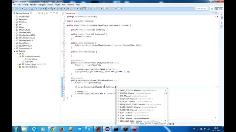Choose BAKED_POTATO : Material from autocomplete list
The width and height of the screenshot is (236, 132).
[141, 91]
